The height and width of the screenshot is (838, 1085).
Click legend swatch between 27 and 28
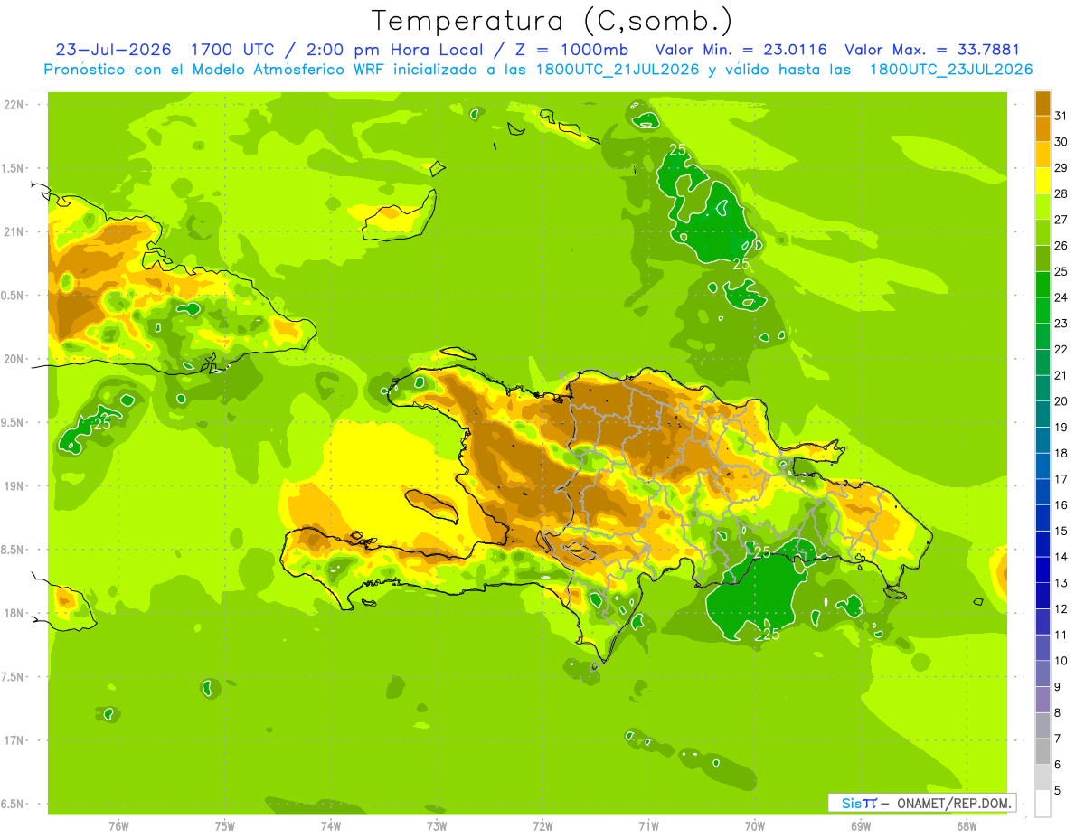click(x=1043, y=206)
